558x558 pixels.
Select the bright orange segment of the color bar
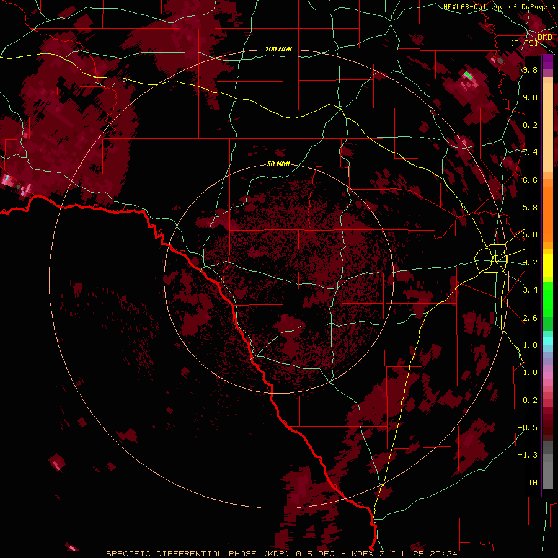pos(547,213)
